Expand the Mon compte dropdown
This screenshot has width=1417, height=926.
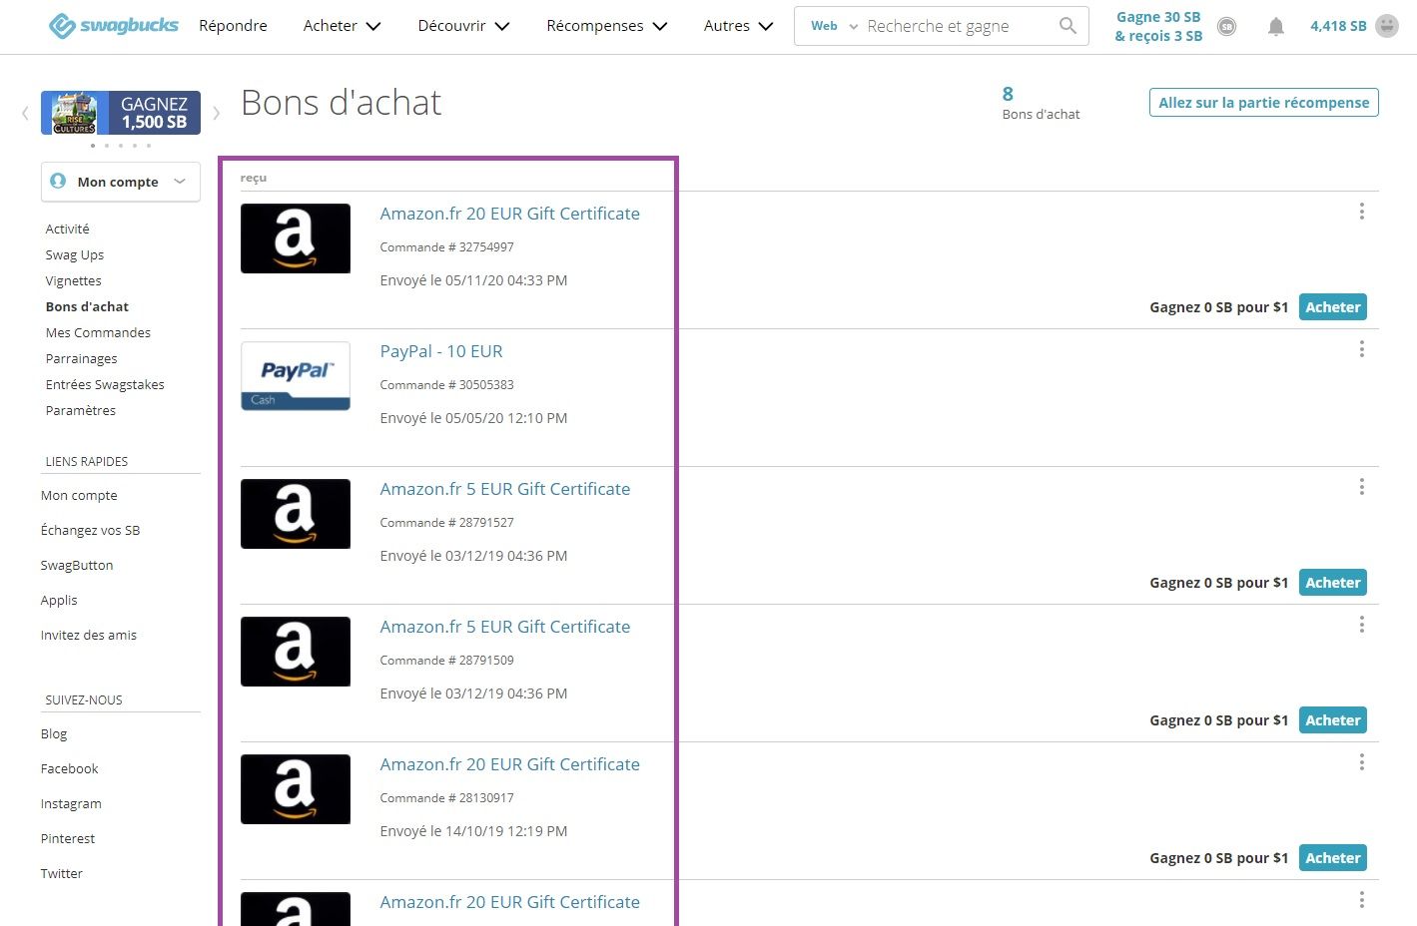[x=120, y=182]
